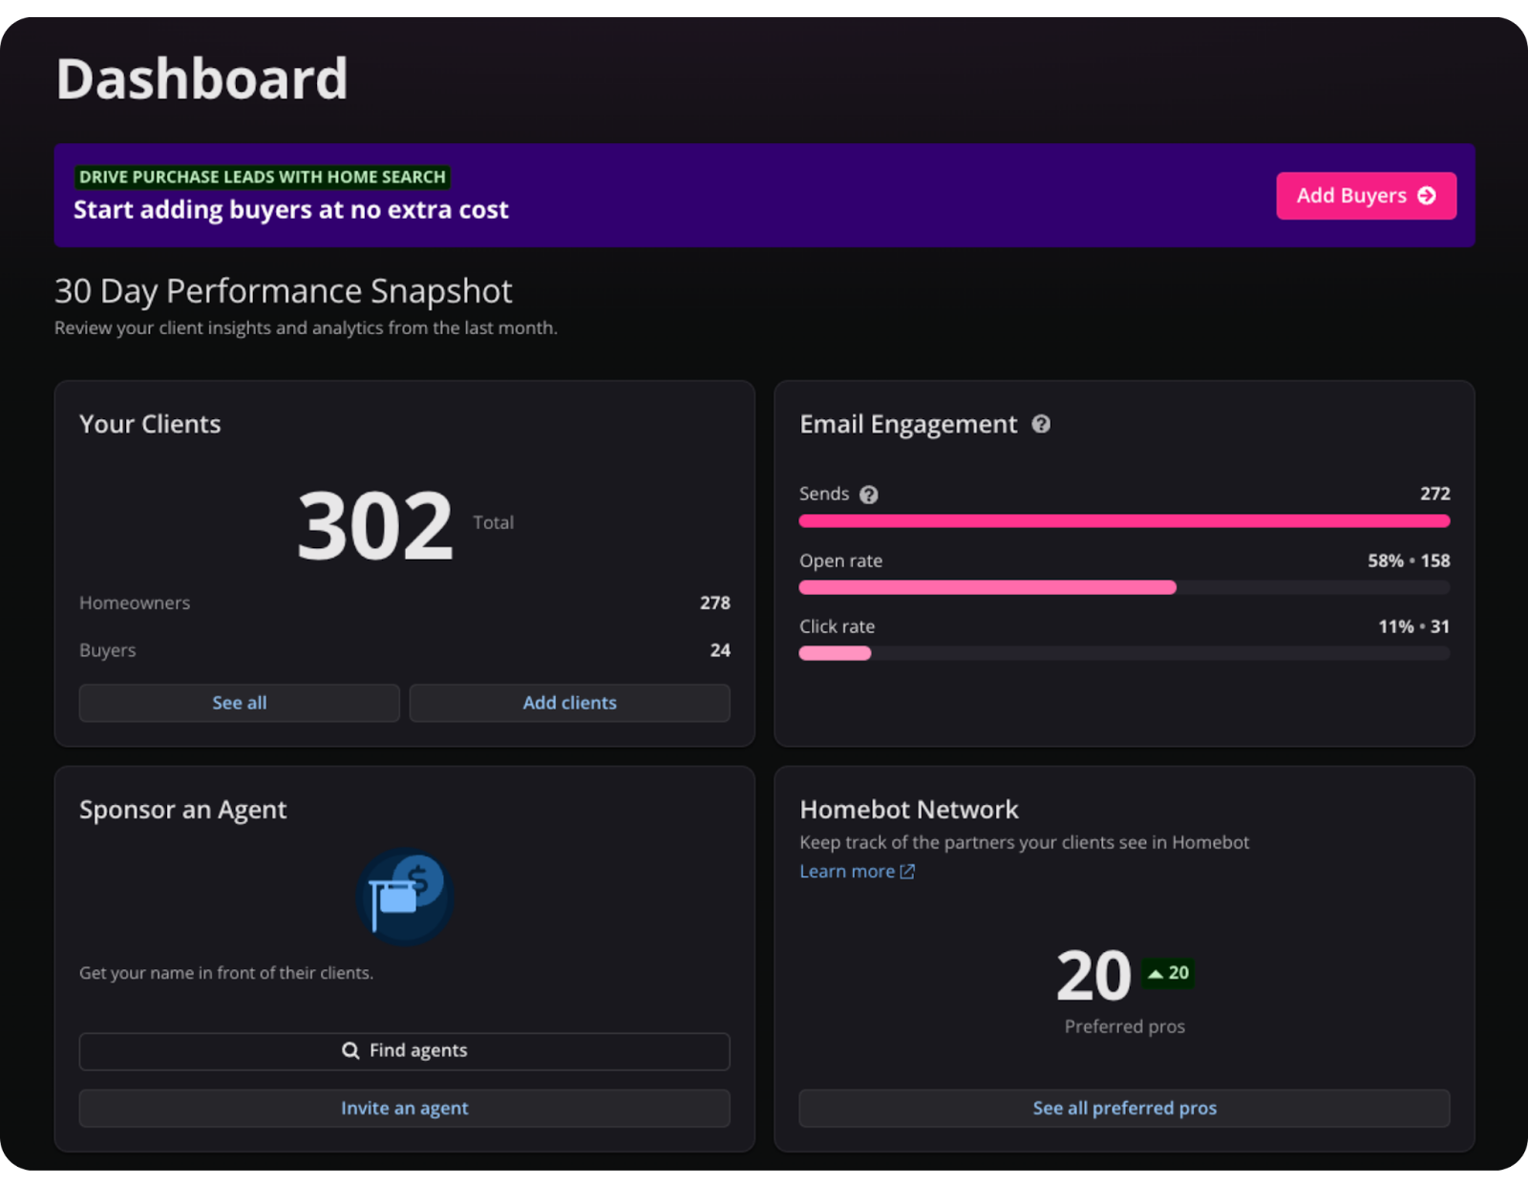Click the DRIVE PURCHASE LEADS badge

263,177
